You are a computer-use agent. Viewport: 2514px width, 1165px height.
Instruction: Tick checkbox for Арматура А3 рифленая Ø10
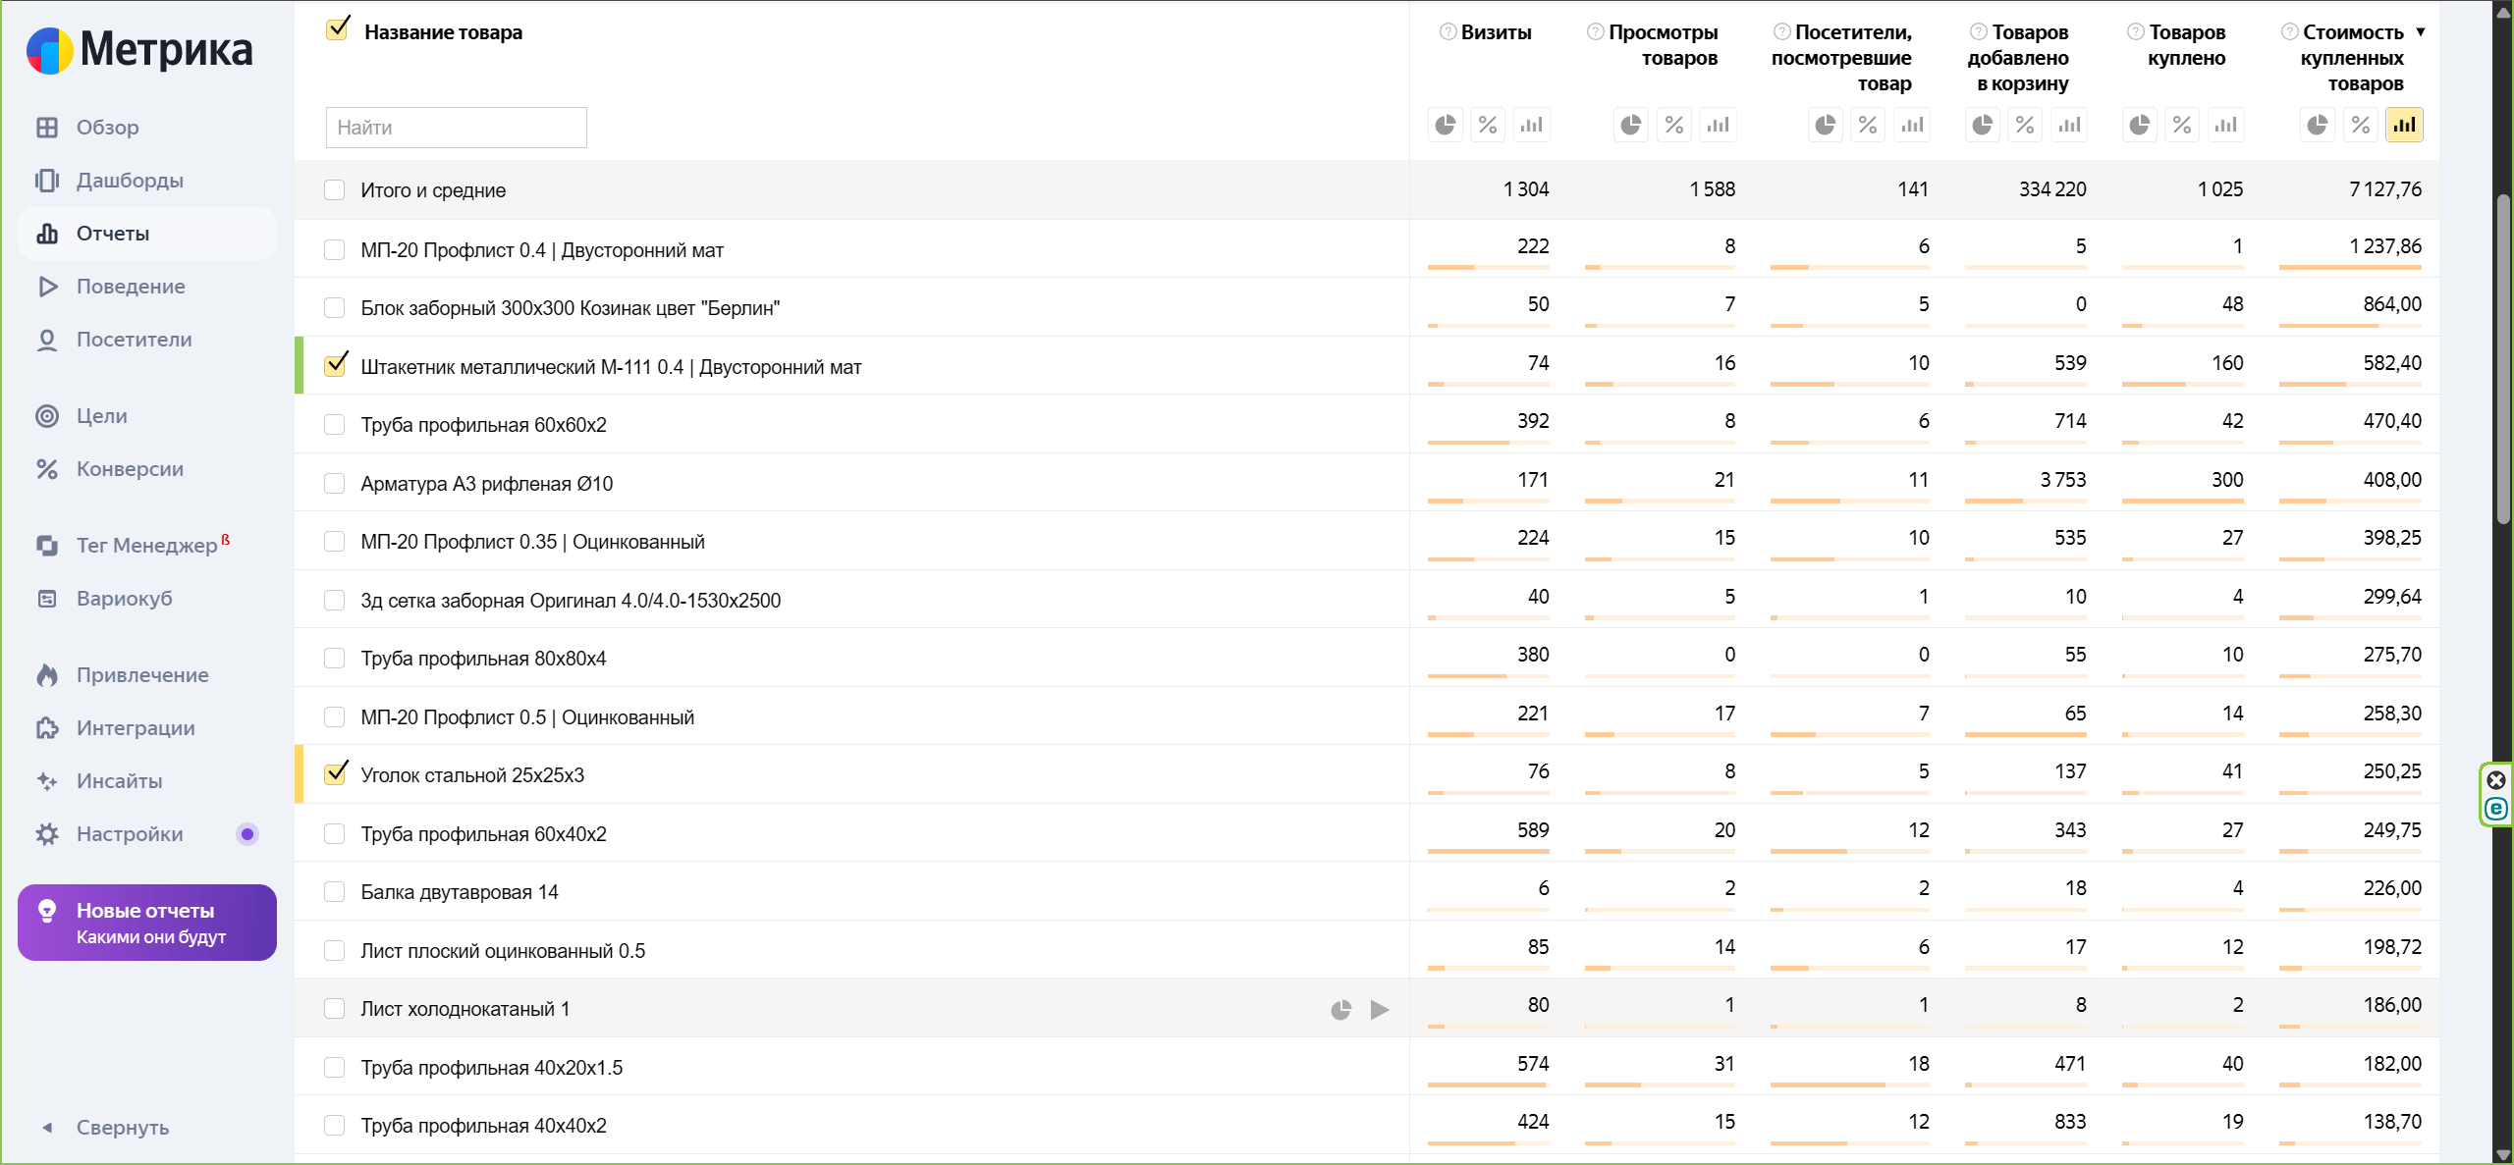tap(335, 483)
